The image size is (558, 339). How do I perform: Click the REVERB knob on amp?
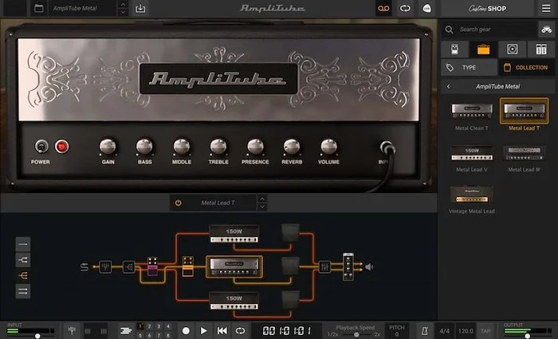[292, 146]
